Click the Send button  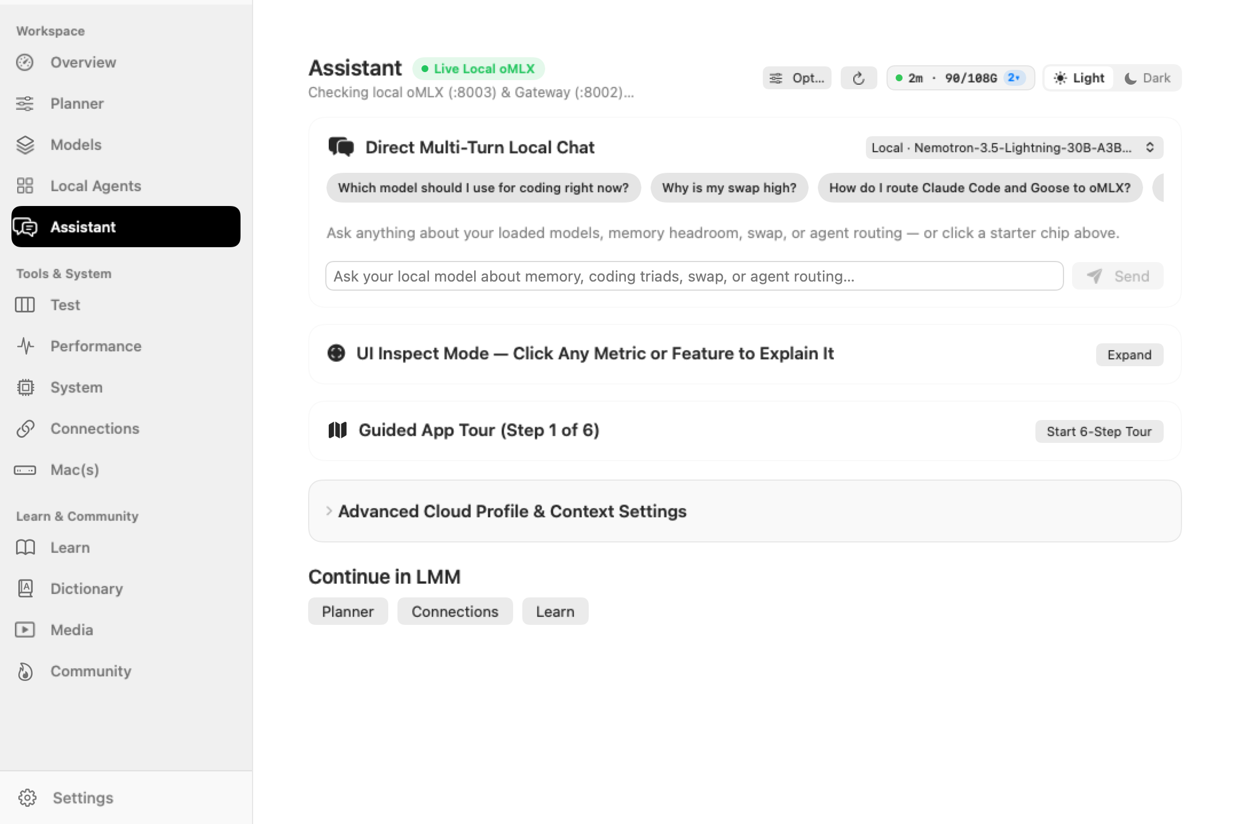tap(1117, 276)
